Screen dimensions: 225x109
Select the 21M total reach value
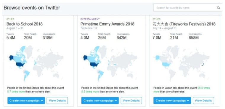click(174, 38)
